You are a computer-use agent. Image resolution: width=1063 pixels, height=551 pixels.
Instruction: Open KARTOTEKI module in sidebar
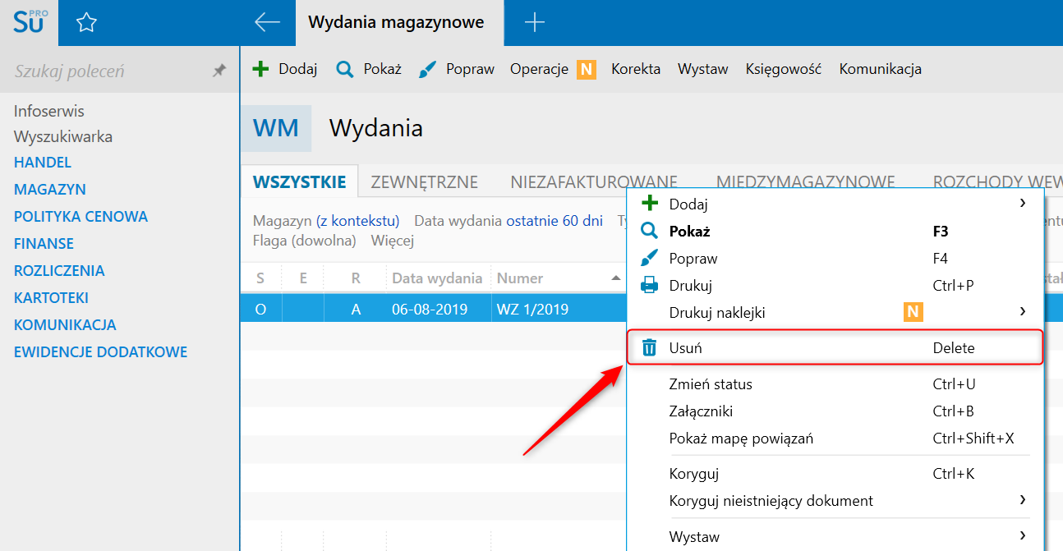(51, 298)
